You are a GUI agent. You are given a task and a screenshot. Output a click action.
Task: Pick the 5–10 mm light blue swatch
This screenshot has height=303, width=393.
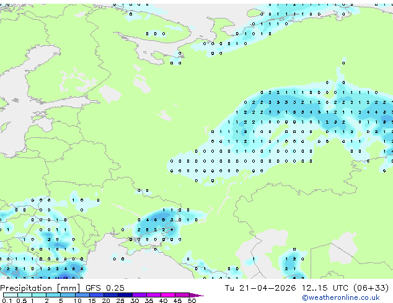tap(68, 295)
